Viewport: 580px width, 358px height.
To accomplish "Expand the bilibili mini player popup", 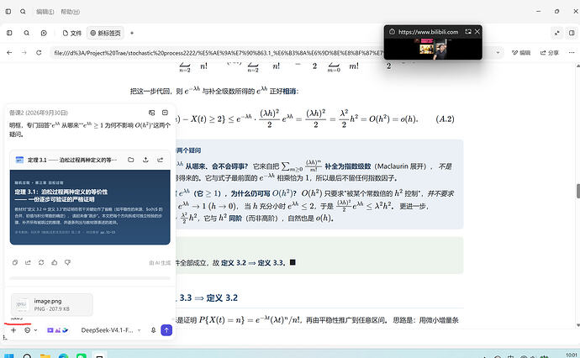I will pos(468,32).
